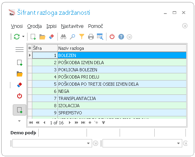Go to previous page navigator button

pos(37,122)
